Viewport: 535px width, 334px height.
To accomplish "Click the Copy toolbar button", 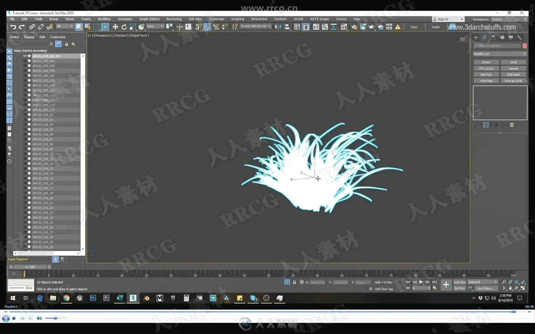I will 414,27.
